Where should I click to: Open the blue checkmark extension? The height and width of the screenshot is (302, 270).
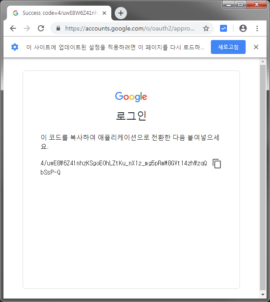pyautogui.click(x=223, y=28)
